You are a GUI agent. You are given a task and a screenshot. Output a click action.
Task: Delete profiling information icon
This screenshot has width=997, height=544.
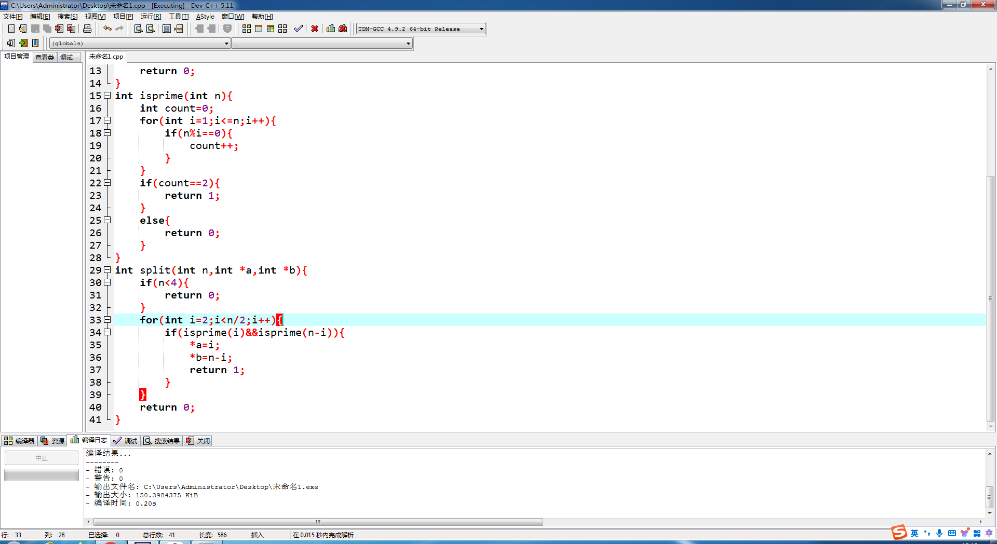pyautogui.click(x=343, y=29)
